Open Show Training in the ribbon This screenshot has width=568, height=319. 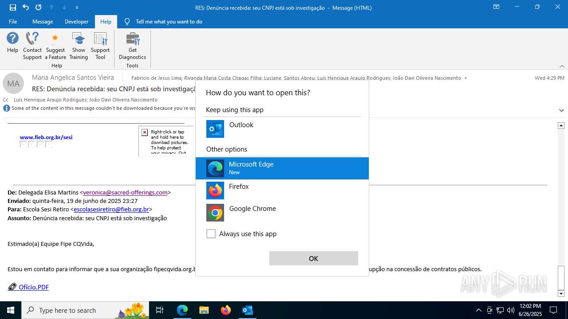pos(79,46)
